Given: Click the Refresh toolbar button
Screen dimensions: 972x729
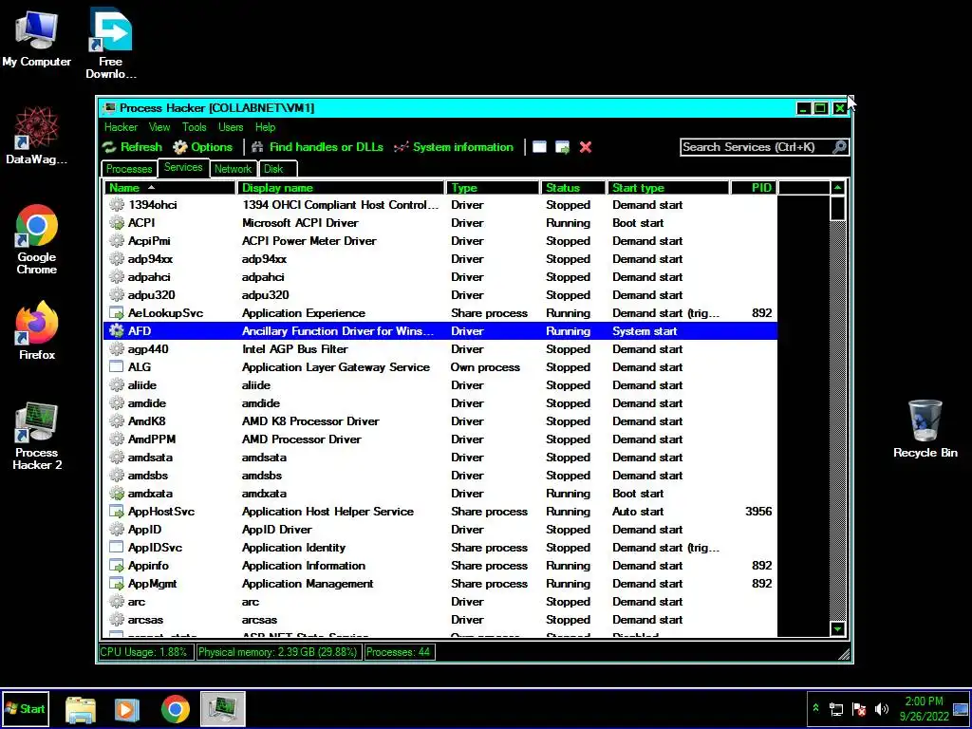Looking at the screenshot, I should click(132, 147).
